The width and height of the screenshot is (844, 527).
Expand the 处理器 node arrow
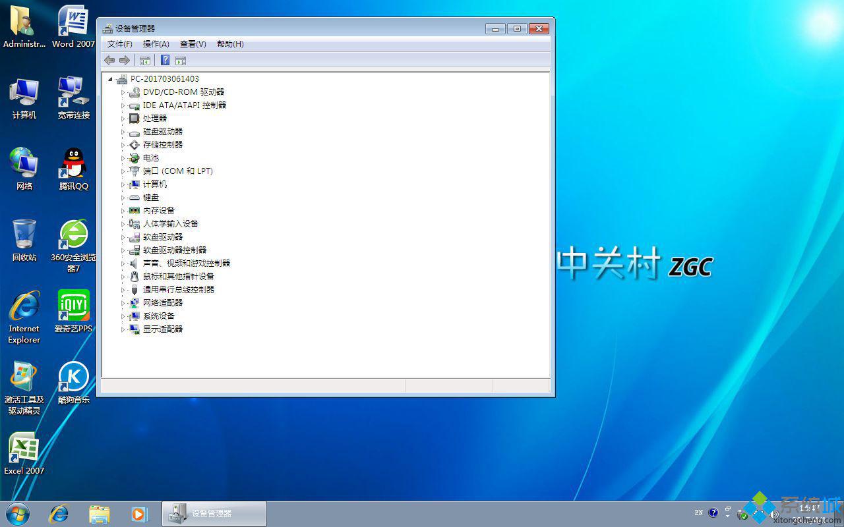click(x=123, y=119)
